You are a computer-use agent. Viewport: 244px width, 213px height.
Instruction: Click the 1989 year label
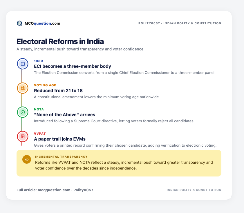[38, 61]
